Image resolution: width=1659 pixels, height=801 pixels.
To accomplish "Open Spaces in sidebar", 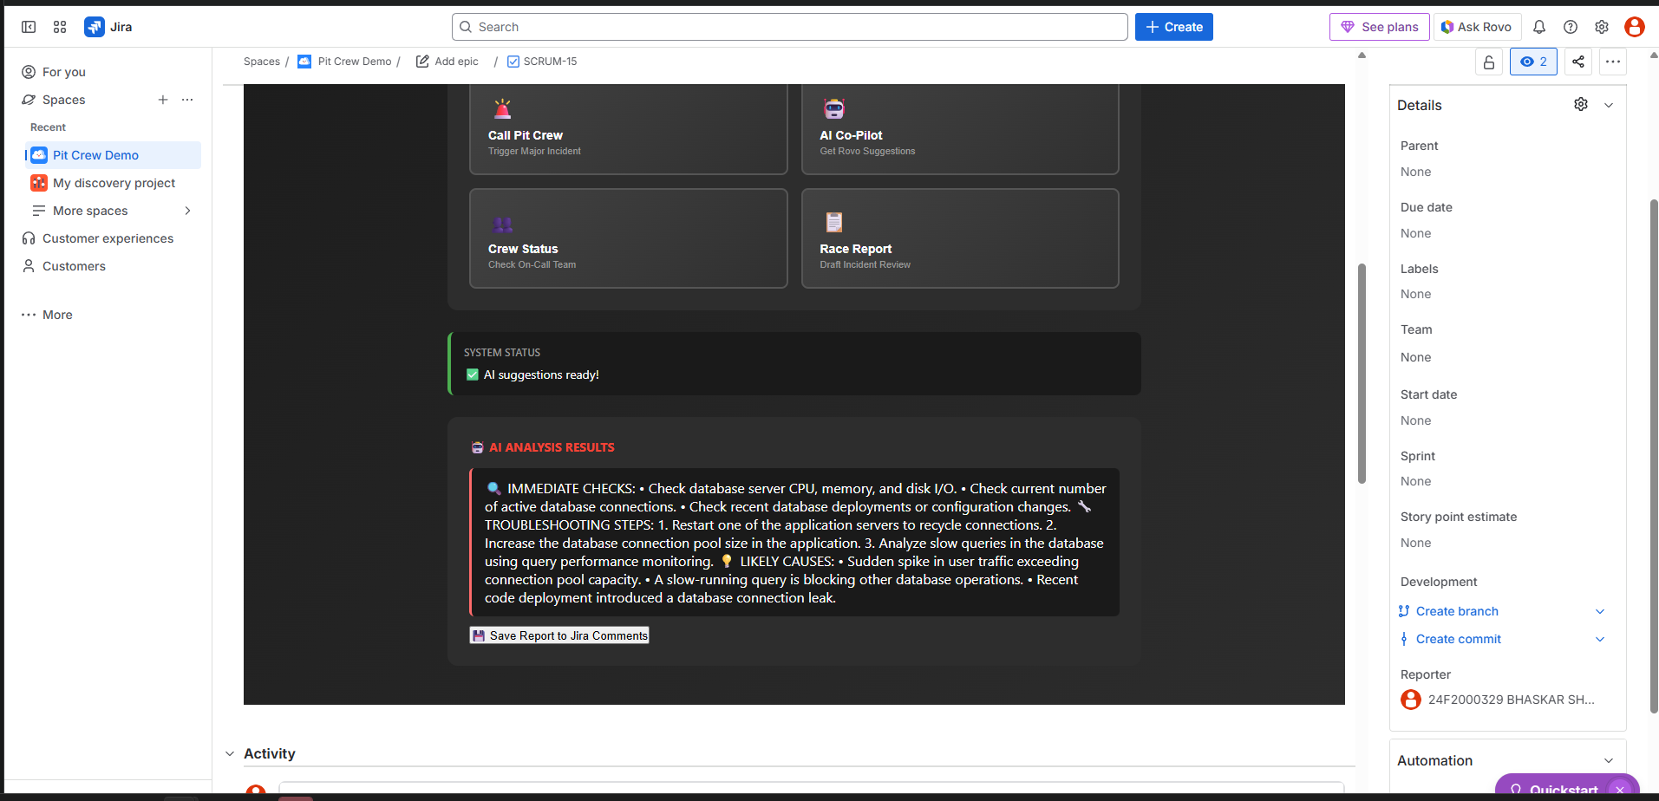I will click(64, 100).
